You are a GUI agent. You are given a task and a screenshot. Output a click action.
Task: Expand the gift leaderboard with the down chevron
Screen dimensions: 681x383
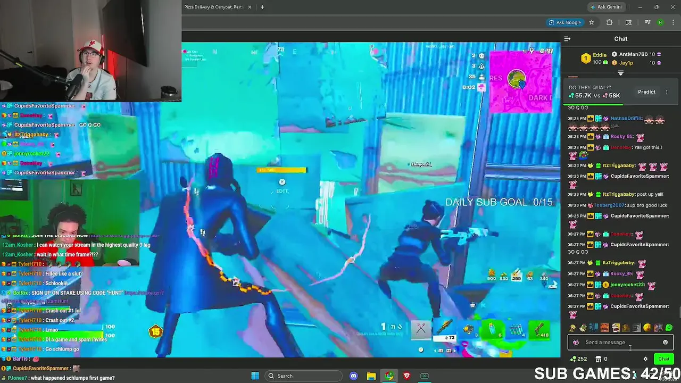coord(620,73)
